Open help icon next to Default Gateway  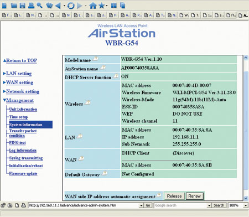105,173
